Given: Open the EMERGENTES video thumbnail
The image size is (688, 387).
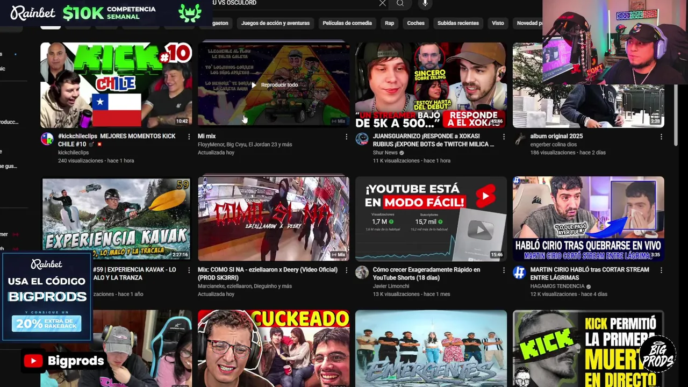Looking at the screenshot, I should point(431,348).
